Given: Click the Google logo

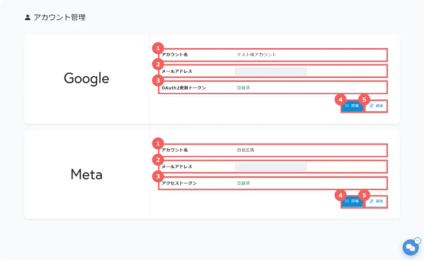Looking at the screenshot, I should (87, 78).
